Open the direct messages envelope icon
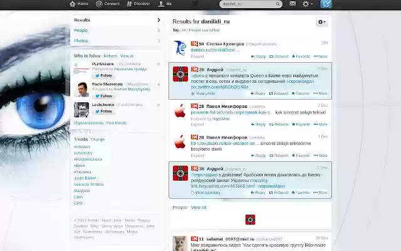 293,4
